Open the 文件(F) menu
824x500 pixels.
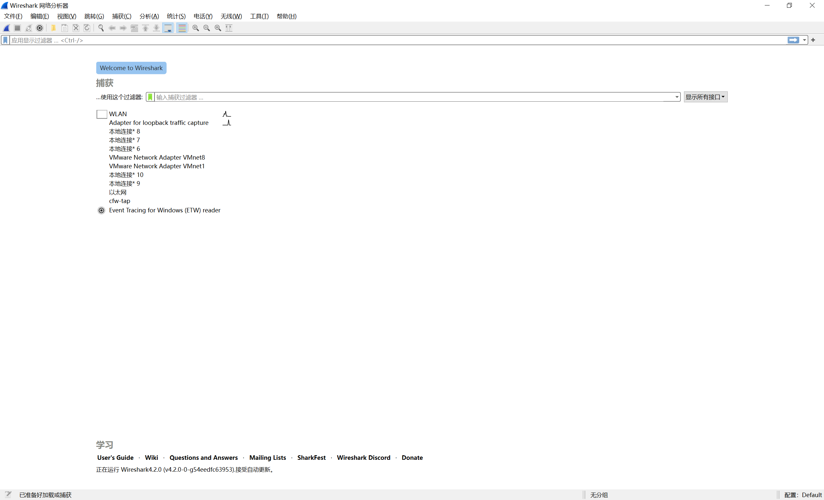pyautogui.click(x=13, y=16)
